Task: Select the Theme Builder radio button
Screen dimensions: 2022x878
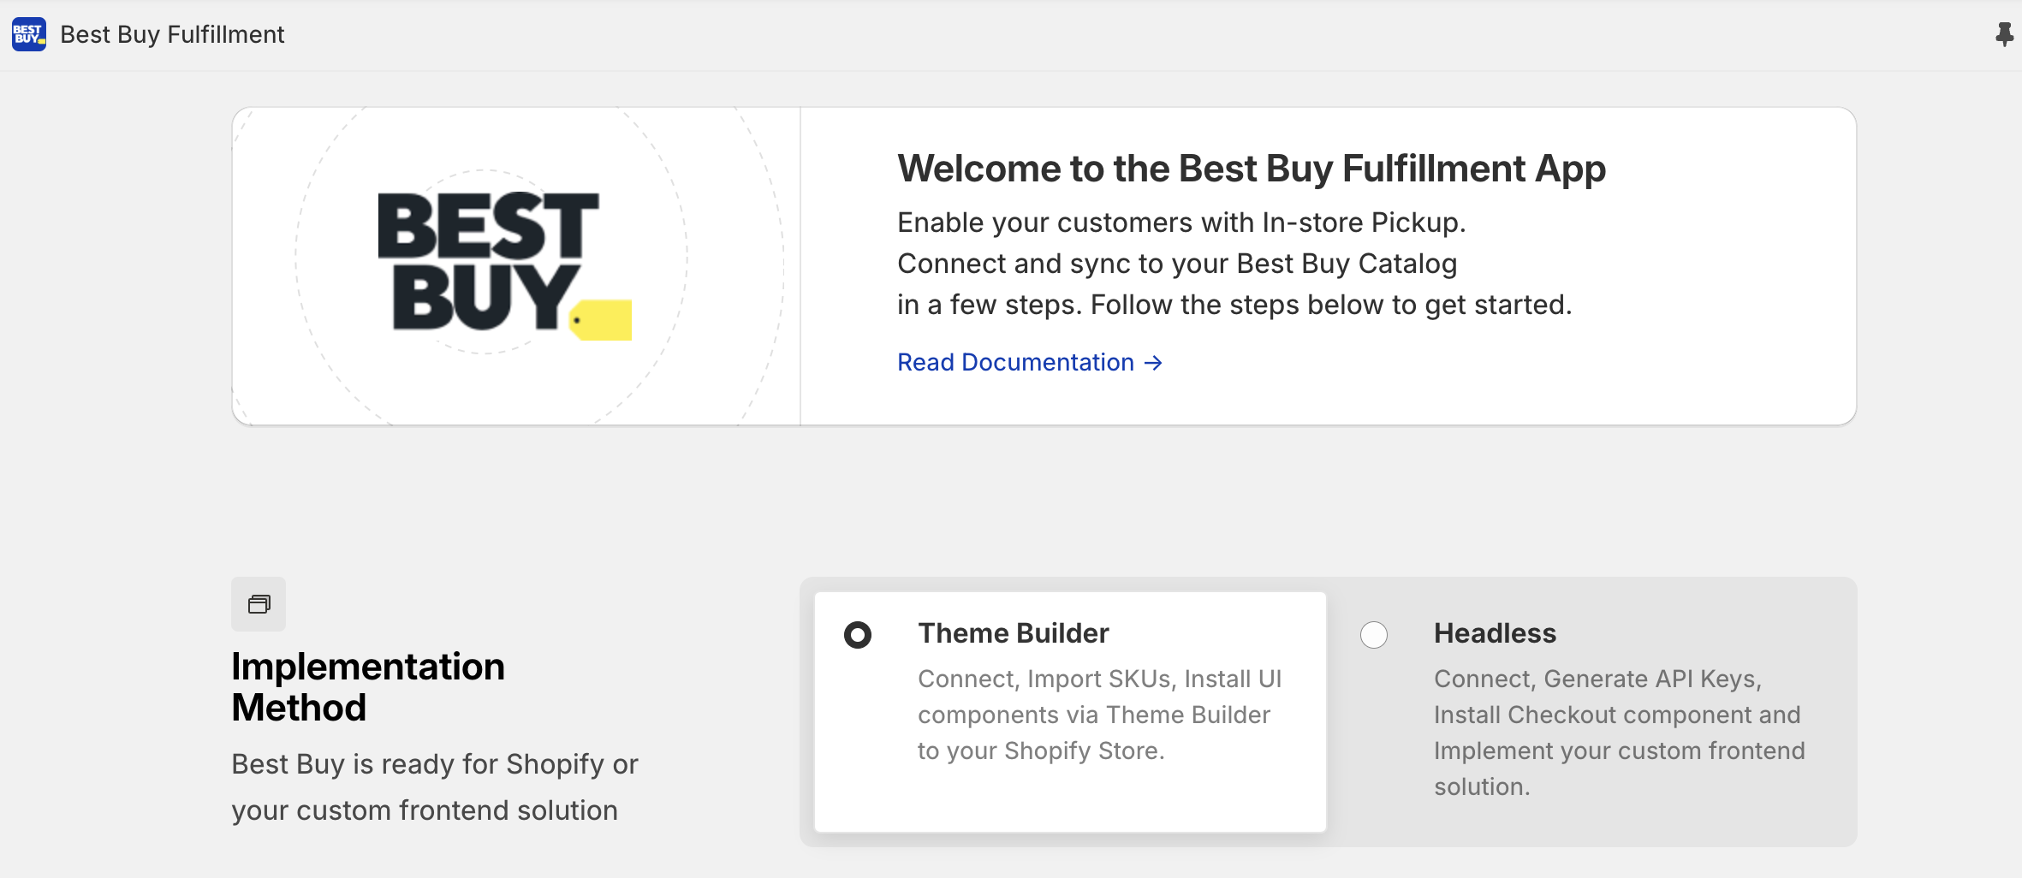Action: (857, 635)
